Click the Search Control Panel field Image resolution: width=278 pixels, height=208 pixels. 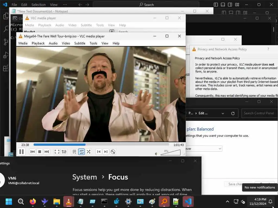tap(260, 113)
